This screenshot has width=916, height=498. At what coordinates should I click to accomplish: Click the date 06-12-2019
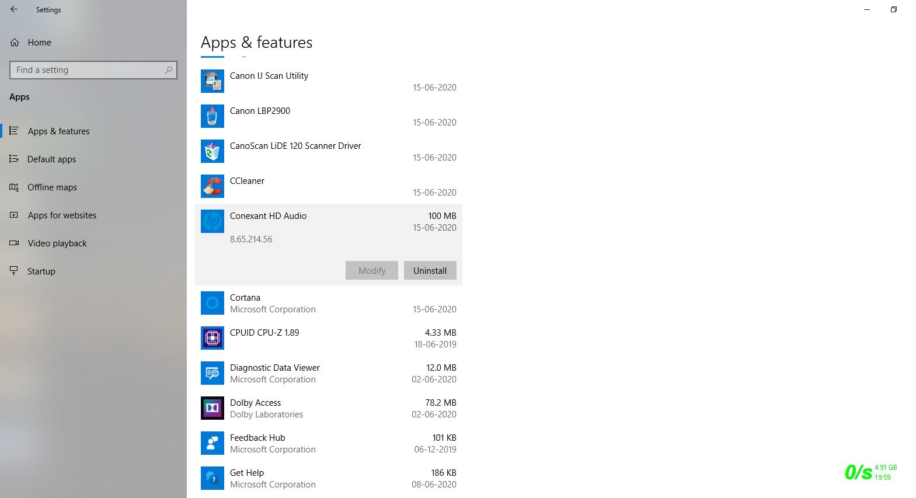tap(436, 450)
